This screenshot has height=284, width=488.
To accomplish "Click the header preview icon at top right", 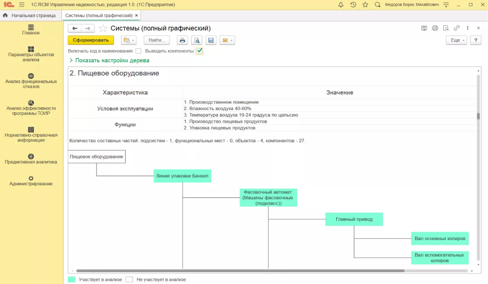I will [446, 28].
